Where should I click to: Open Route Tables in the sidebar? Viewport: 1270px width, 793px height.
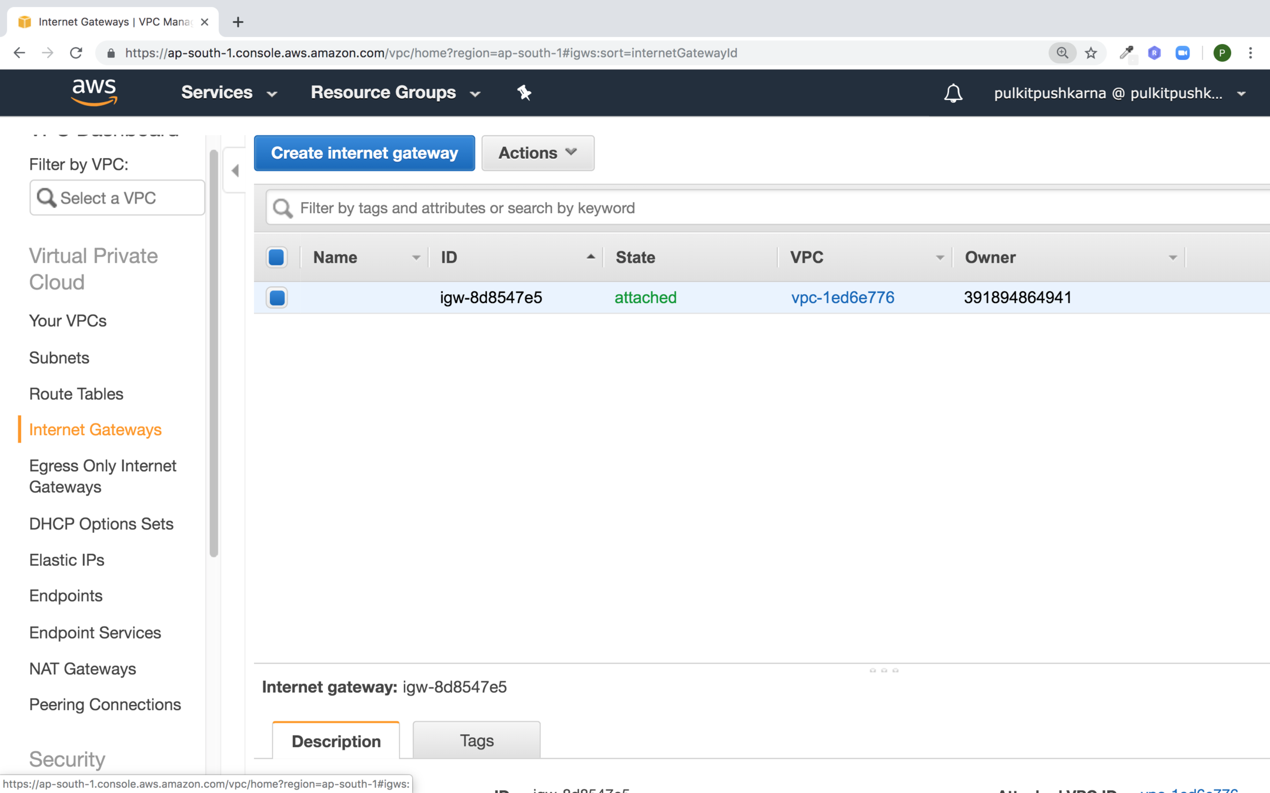76,394
